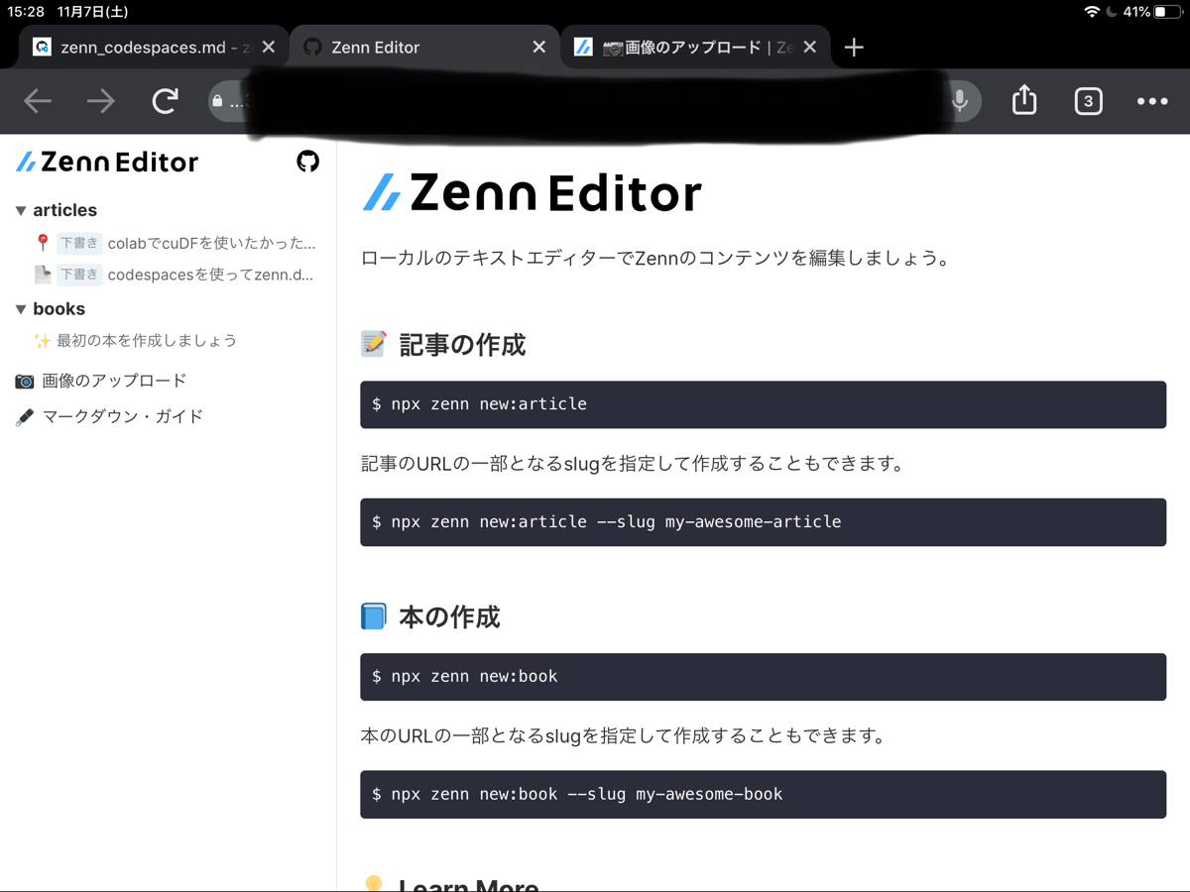Close the 画像のアップロード tab
The image size is (1190, 892).
(x=810, y=47)
